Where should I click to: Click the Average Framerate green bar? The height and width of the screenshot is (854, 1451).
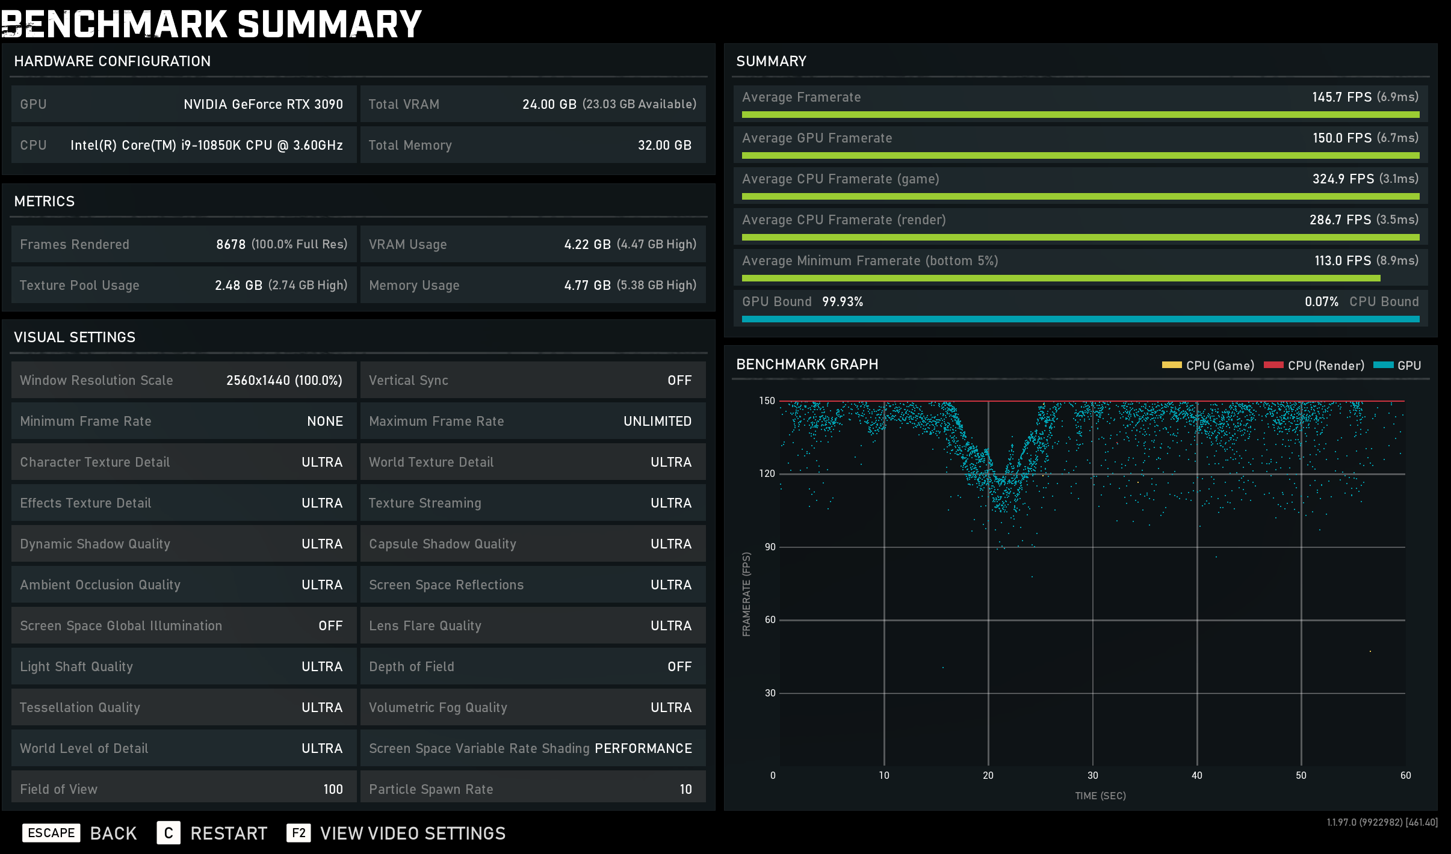coord(1080,114)
